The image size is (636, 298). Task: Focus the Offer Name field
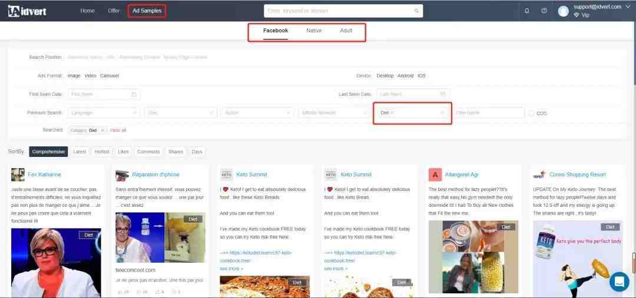coord(489,113)
